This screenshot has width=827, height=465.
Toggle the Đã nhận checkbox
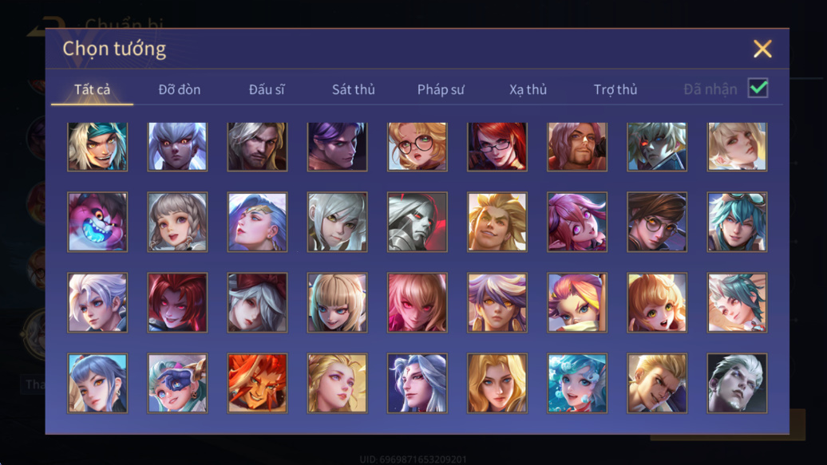(758, 88)
